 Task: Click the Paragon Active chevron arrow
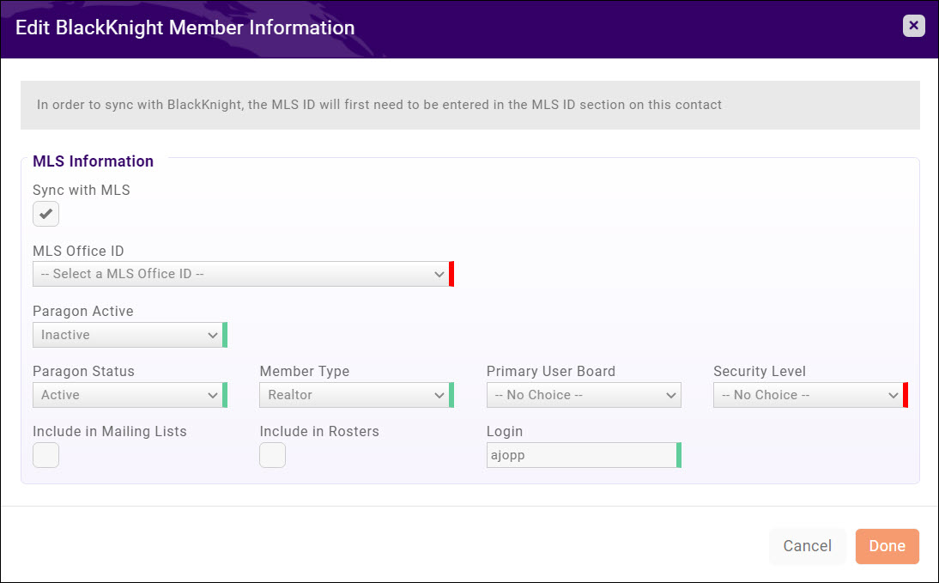(x=213, y=335)
